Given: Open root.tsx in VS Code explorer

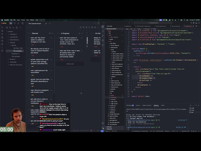Looking at the screenshot, I should click(113, 99).
